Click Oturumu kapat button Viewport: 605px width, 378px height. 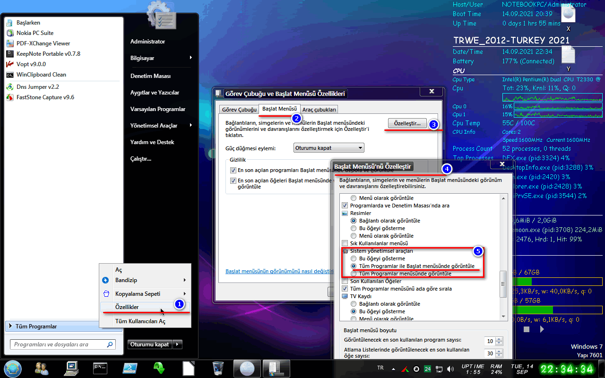coord(150,344)
